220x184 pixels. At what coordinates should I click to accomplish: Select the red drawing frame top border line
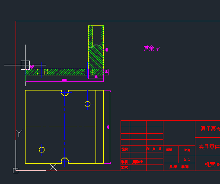point(118,21)
